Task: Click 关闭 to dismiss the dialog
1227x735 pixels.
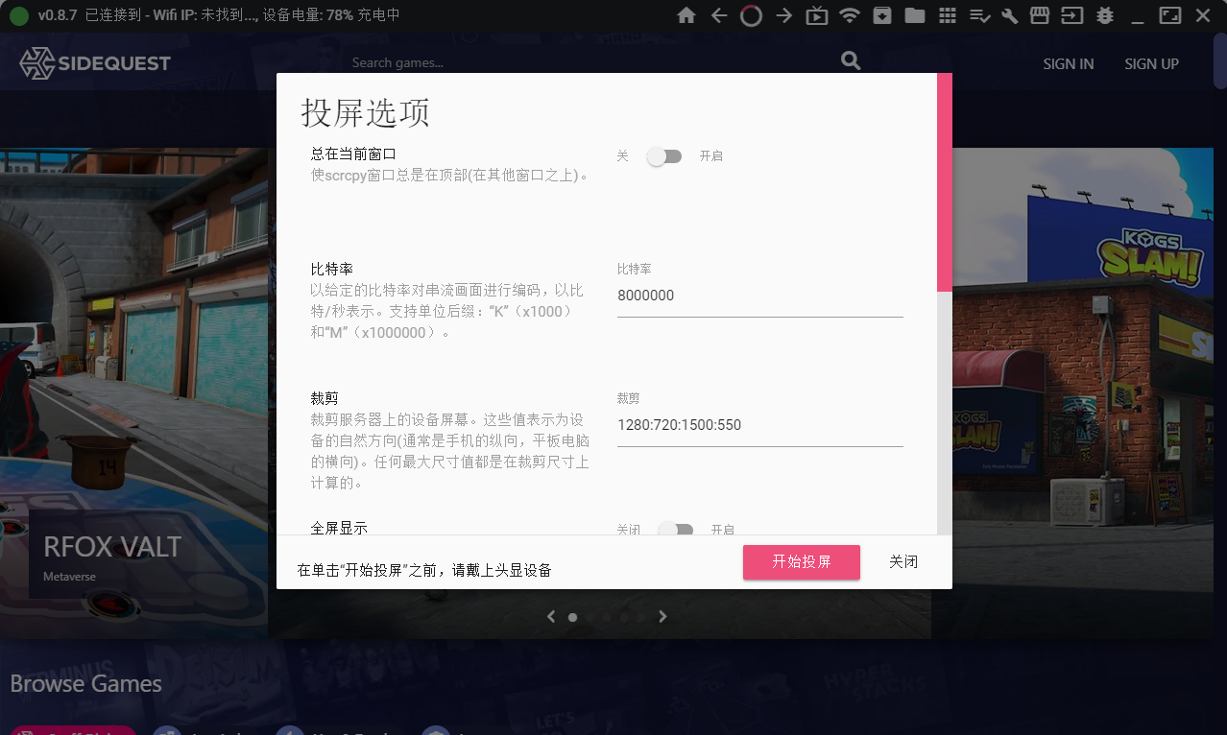Action: [903, 562]
